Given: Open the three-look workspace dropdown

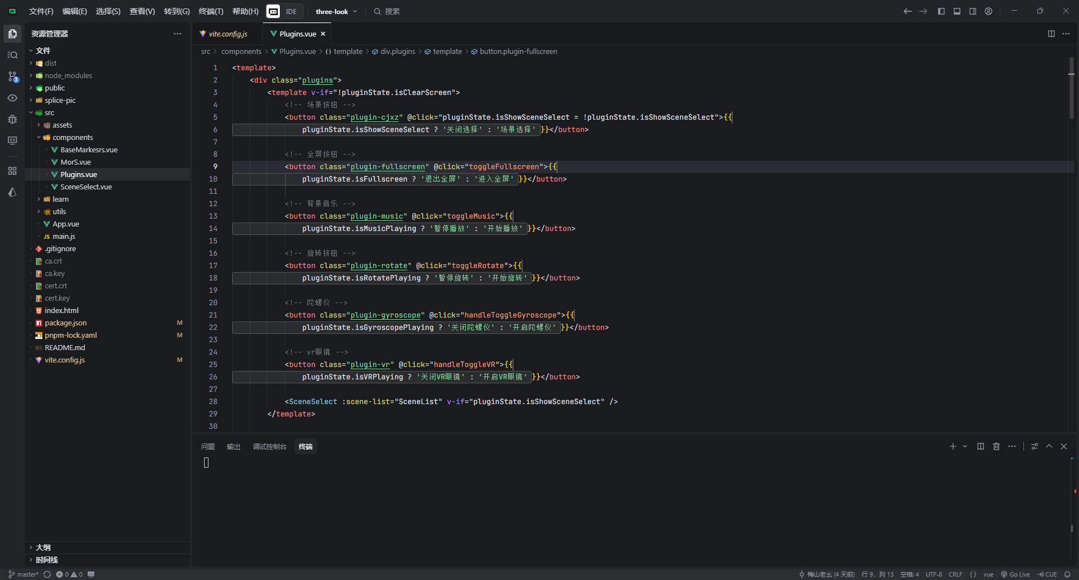Looking at the screenshot, I should (x=336, y=11).
